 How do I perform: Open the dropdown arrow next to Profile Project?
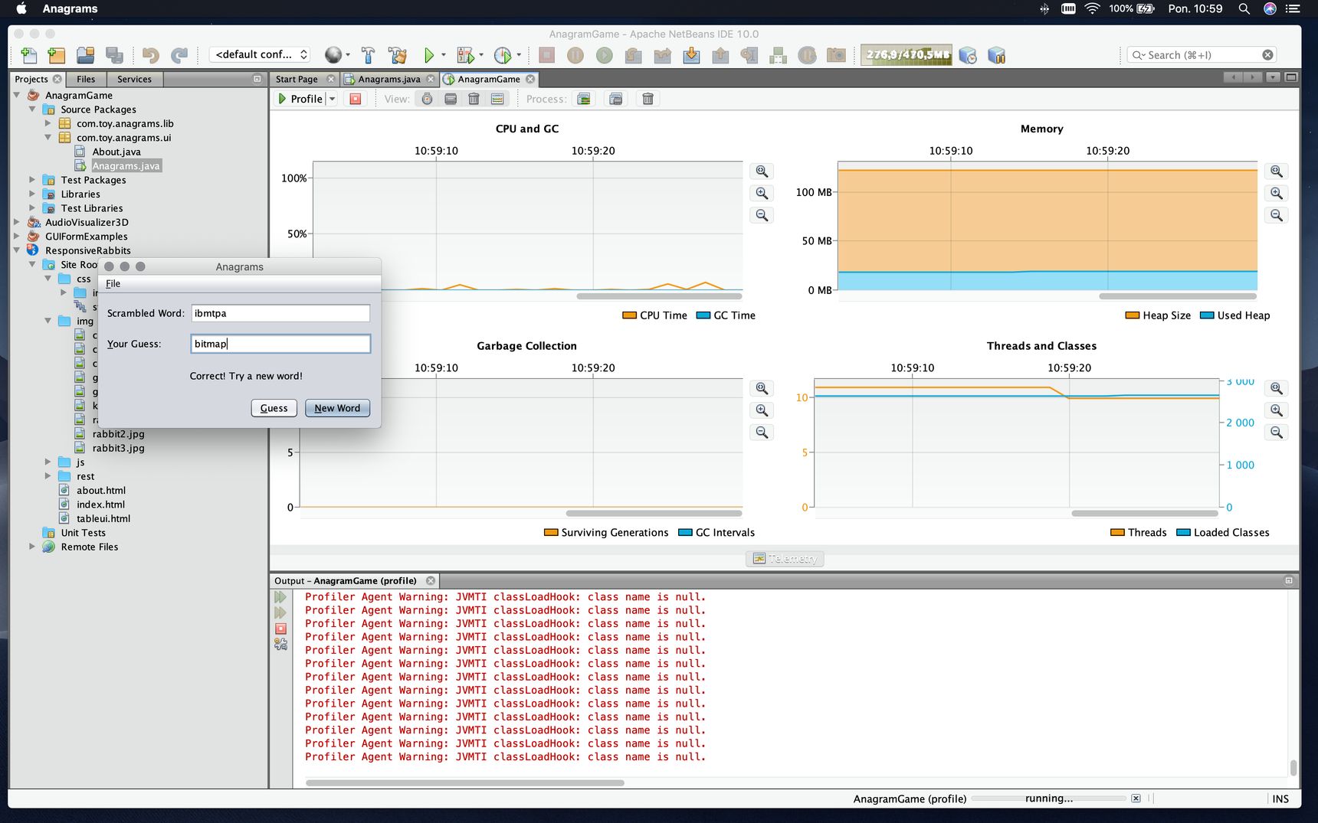pos(519,55)
